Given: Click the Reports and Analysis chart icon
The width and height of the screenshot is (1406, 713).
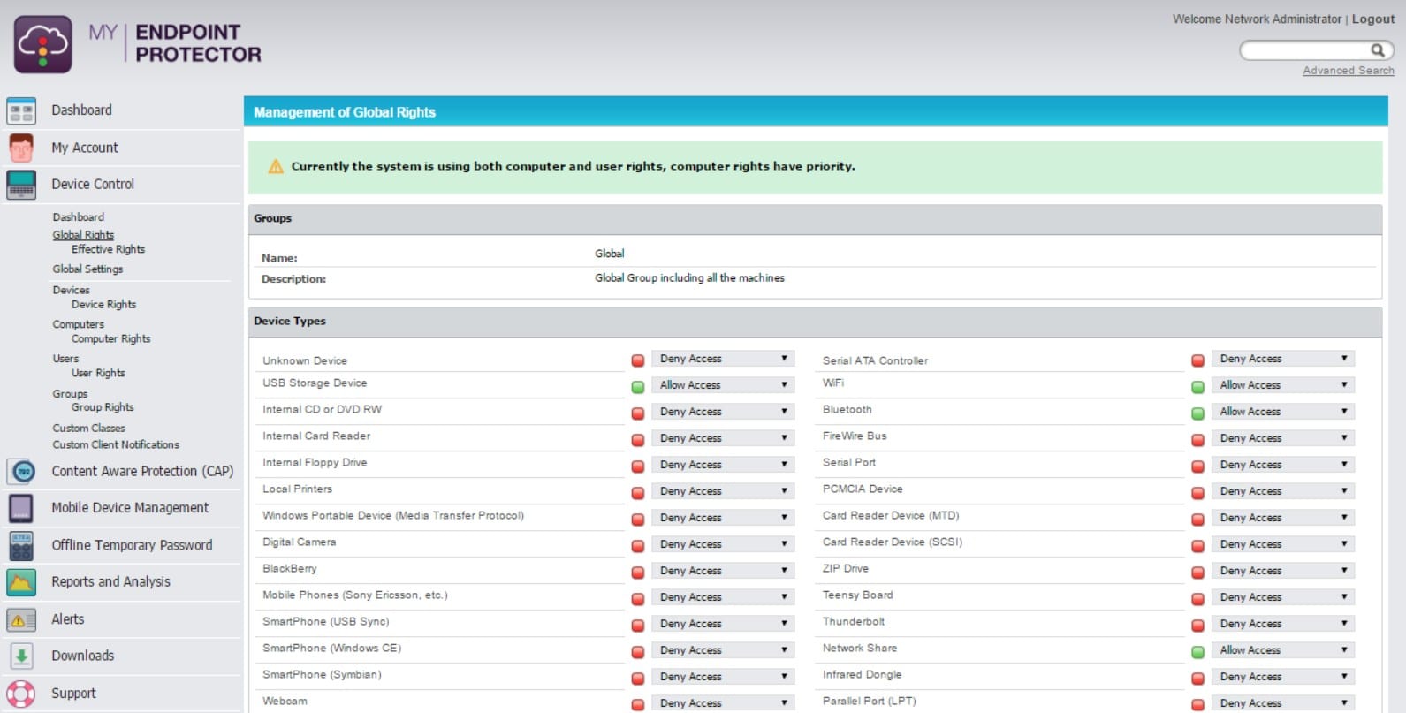Looking at the screenshot, I should coord(21,582).
